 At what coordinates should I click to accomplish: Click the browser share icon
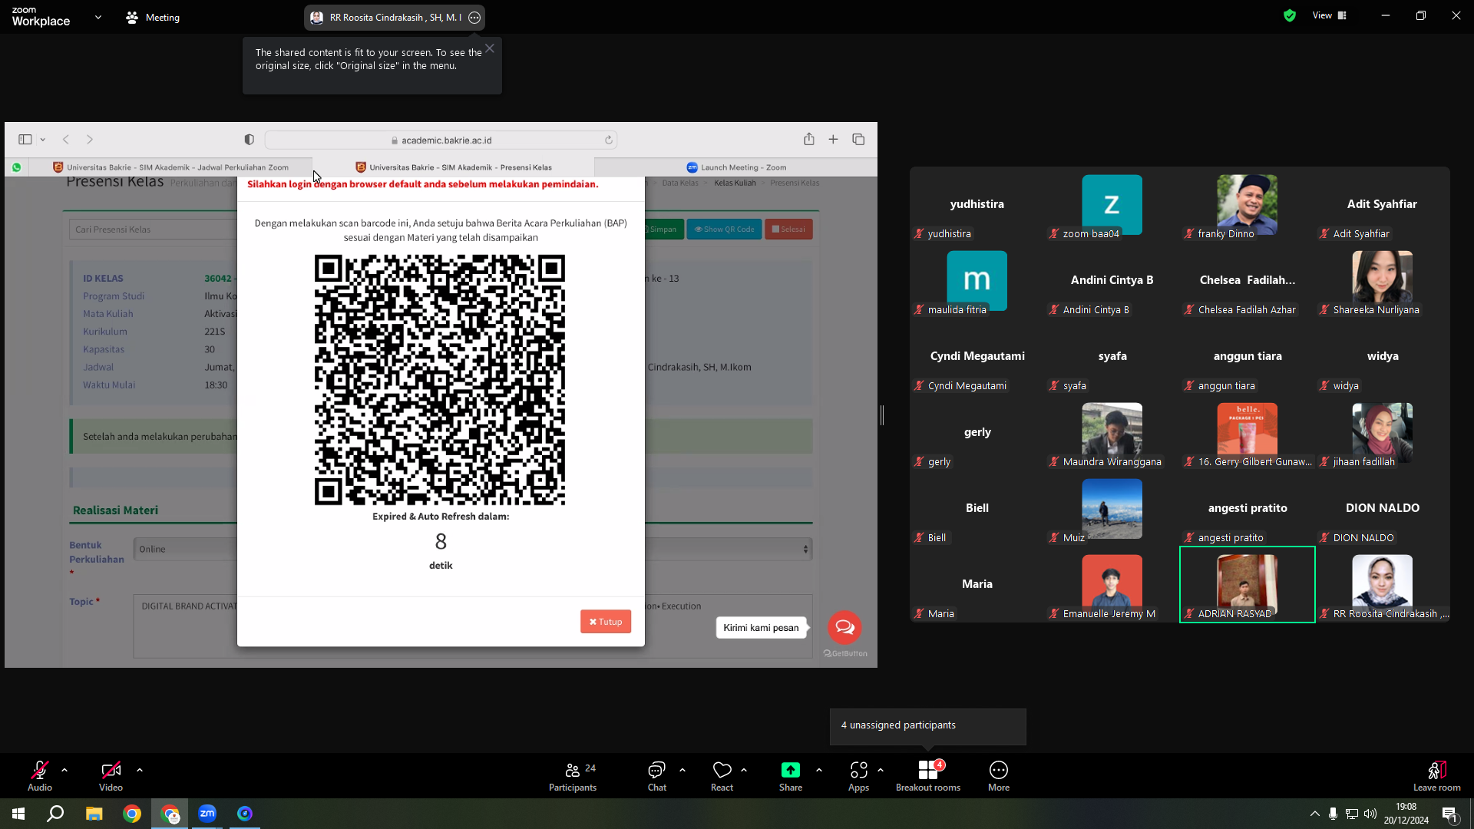[x=809, y=139]
